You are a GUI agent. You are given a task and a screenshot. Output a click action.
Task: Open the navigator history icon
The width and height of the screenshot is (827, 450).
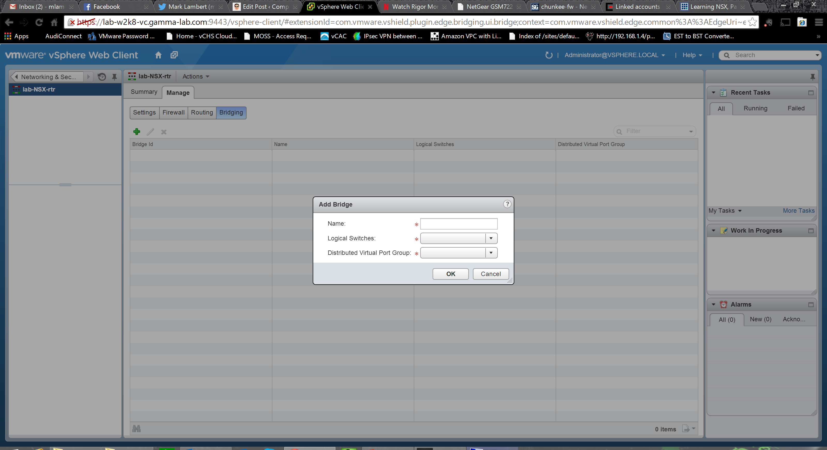[102, 77]
